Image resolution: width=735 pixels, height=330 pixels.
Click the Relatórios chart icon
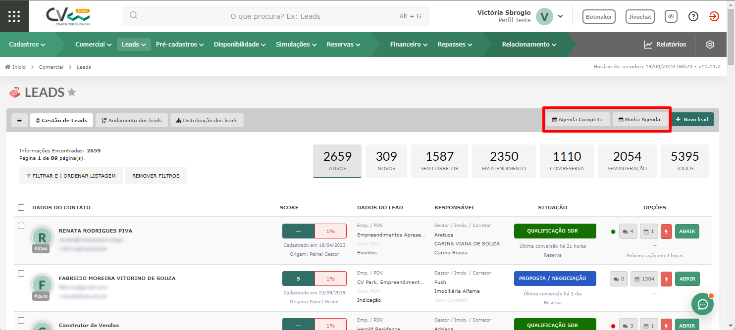point(648,45)
